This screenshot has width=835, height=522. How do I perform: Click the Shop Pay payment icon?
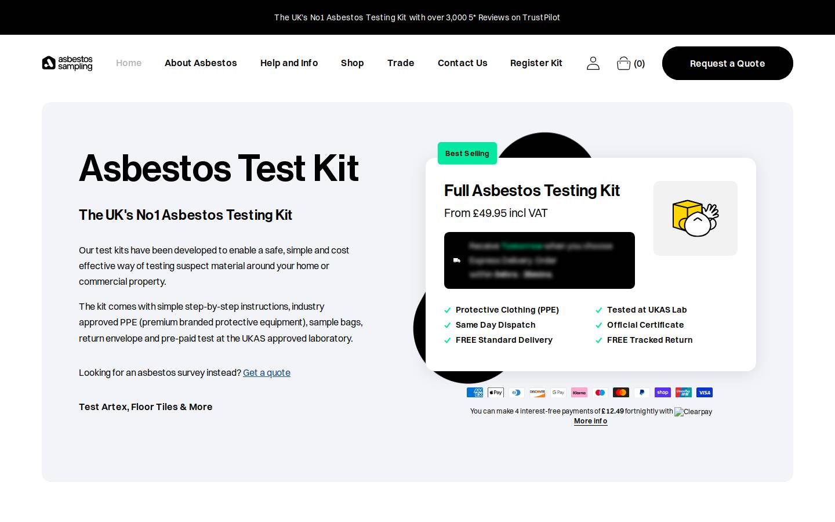coord(663,393)
